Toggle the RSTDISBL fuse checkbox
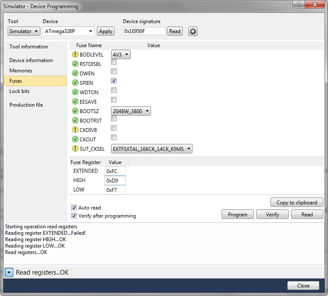Viewport: 328px width, 296px height. [114, 62]
